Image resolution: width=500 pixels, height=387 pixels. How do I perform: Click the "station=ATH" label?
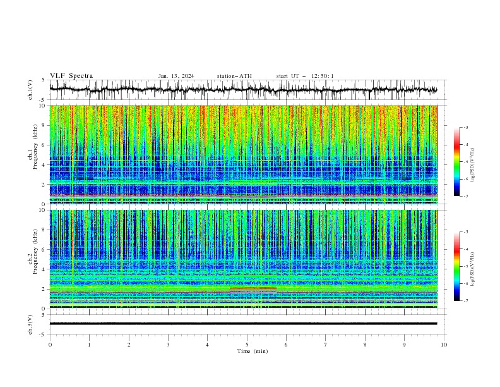point(234,76)
